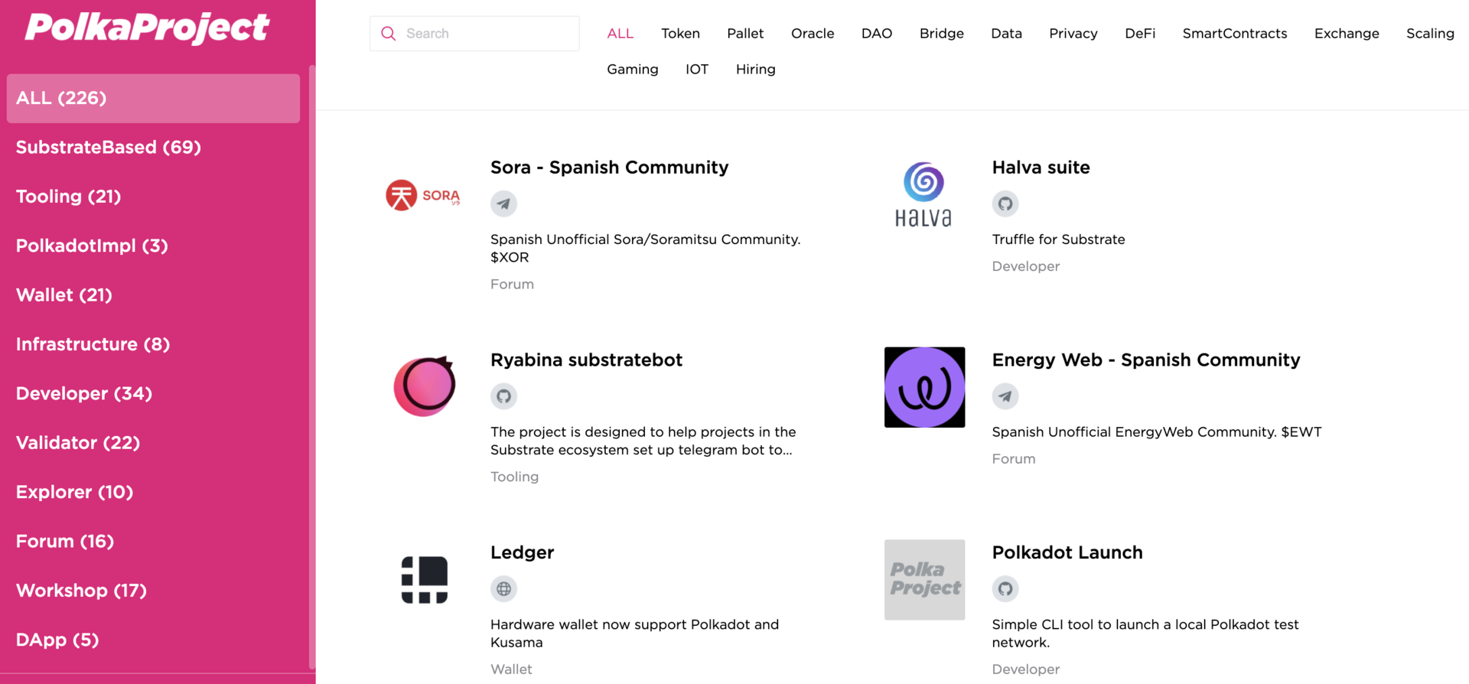Focus the Search input field
Screen dimensions: 1469x684
point(474,34)
